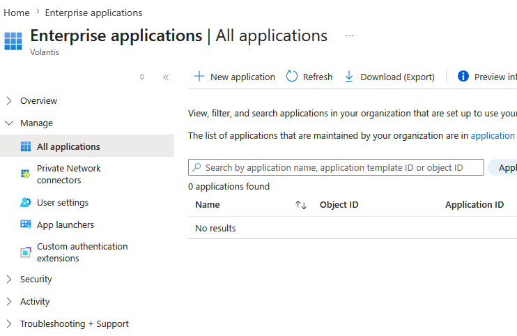Viewport: 517px width, 336px height.
Task: Click the Application filter pill beside search
Action: click(502, 167)
